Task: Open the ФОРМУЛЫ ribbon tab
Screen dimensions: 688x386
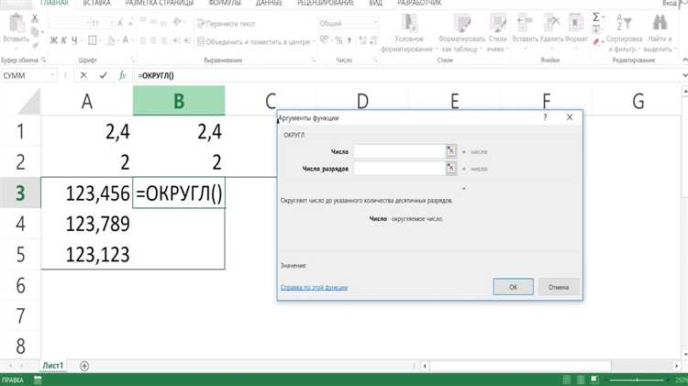Action: coord(225,3)
